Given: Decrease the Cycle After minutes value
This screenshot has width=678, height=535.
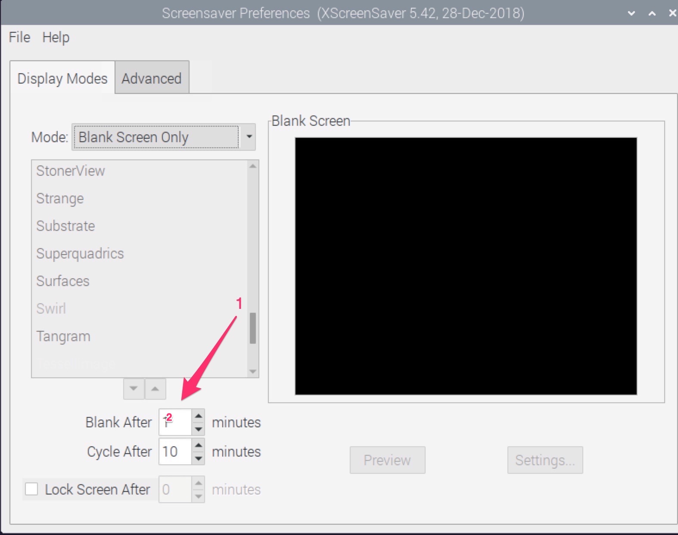Looking at the screenshot, I should pos(198,458).
